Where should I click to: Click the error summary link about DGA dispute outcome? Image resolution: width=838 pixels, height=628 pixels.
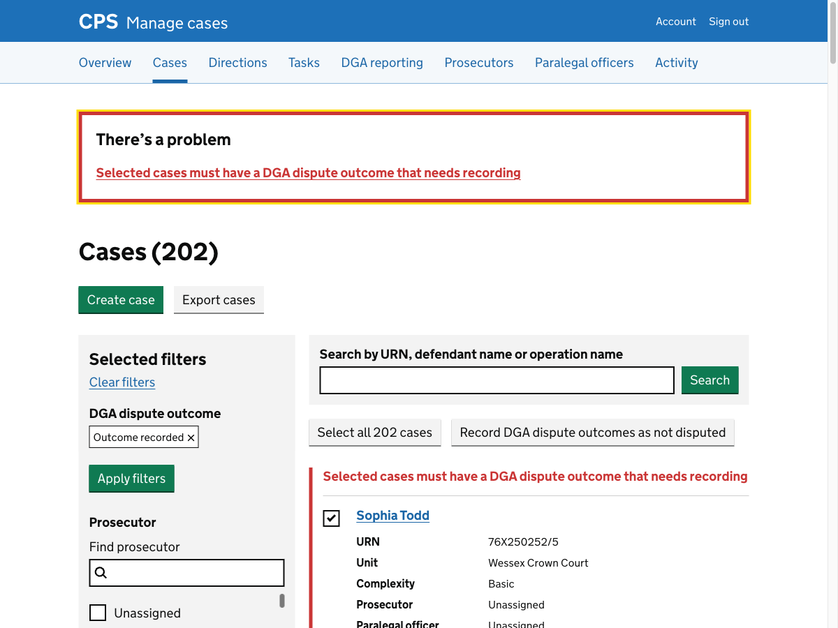point(309,172)
